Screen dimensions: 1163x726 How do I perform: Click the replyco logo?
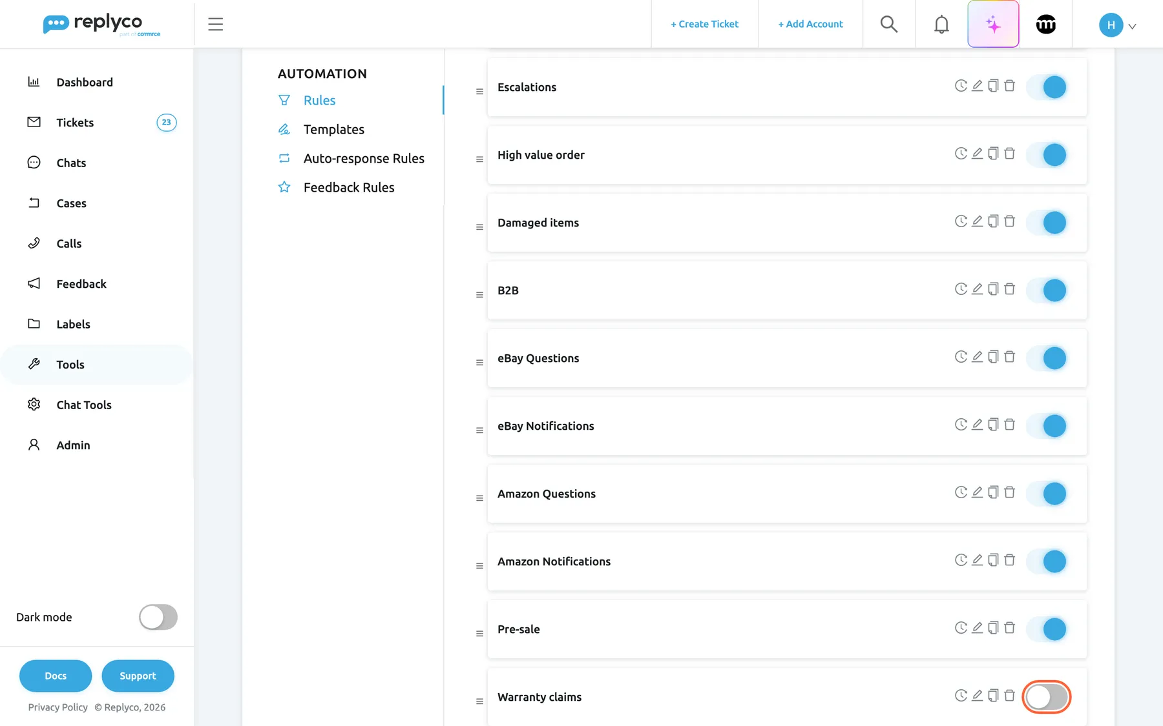coord(101,25)
